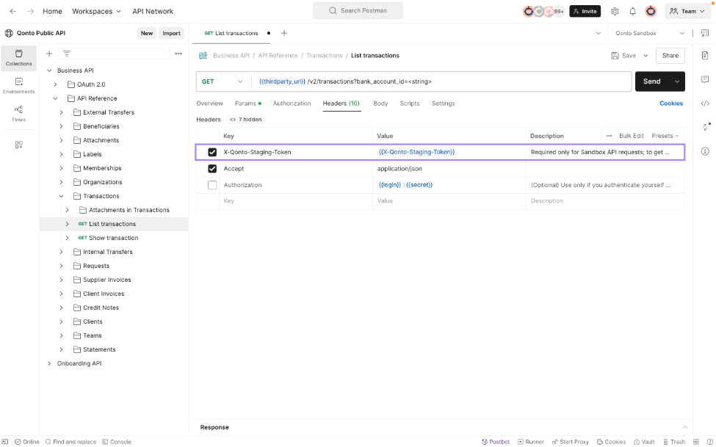This screenshot has width=716, height=447.
Task: Switch to the Settings tab
Action: pyautogui.click(x=443, y=103)
